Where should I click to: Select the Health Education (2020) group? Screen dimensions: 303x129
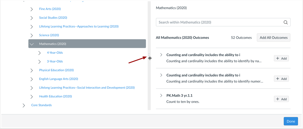click(x=56, y=96)
